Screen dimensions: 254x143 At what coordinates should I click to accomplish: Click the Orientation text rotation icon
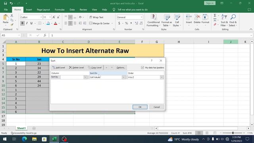coord(80,17)
